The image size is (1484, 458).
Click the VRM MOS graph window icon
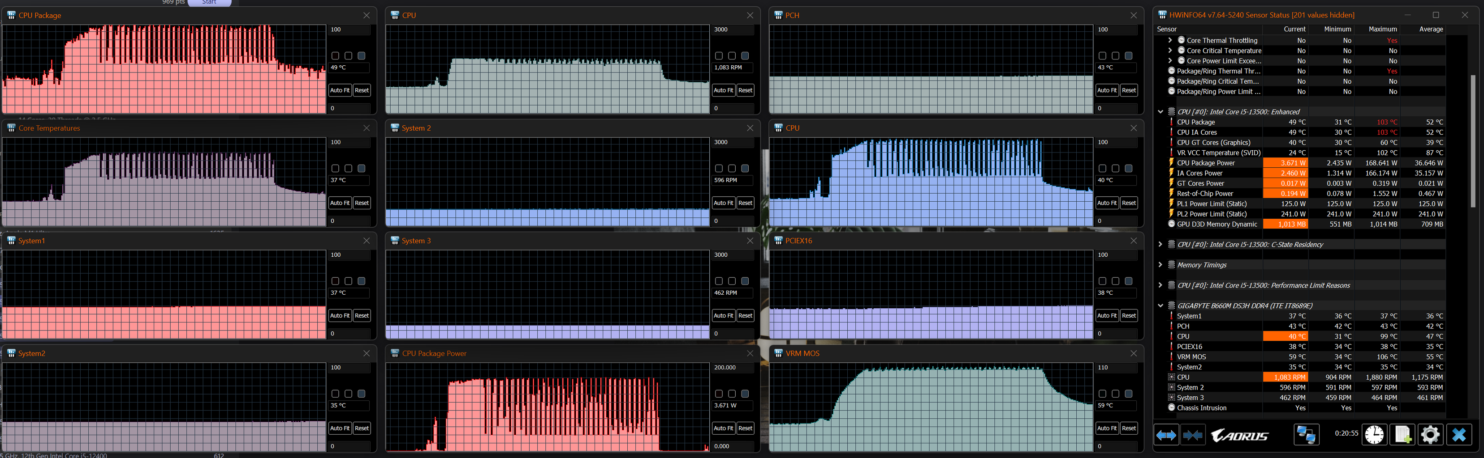click(778, 353)
